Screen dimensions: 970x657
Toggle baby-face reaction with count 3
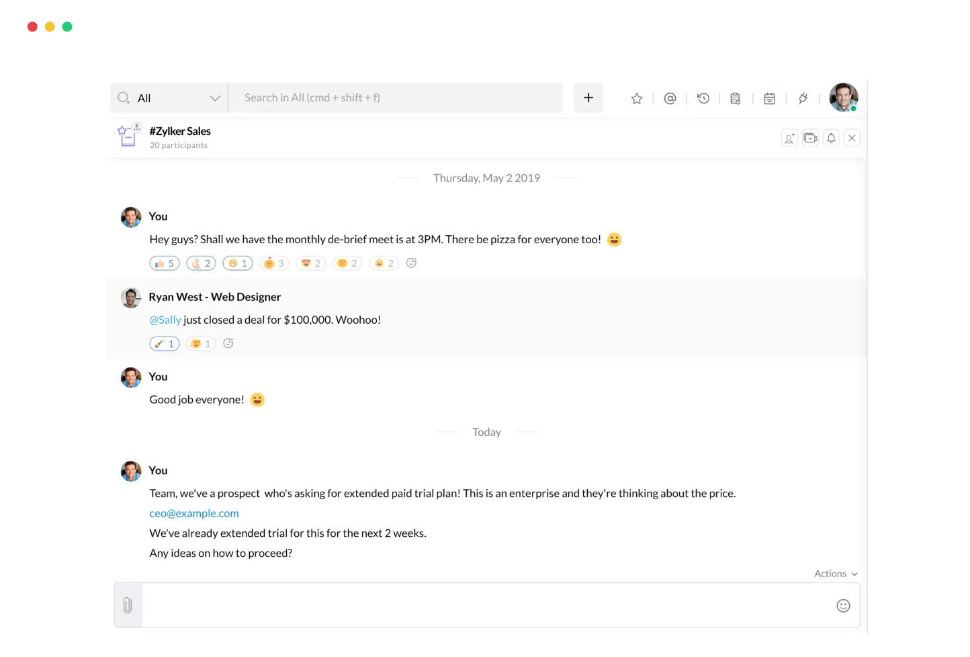click(274, 263)
